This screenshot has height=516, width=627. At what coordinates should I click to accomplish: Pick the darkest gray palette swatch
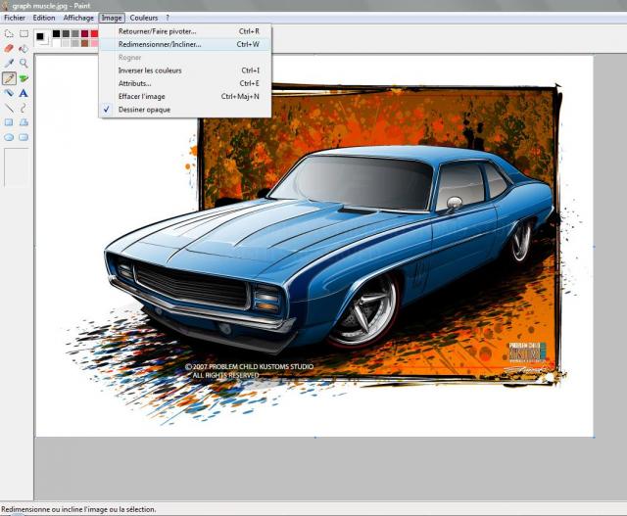(66, 33)
